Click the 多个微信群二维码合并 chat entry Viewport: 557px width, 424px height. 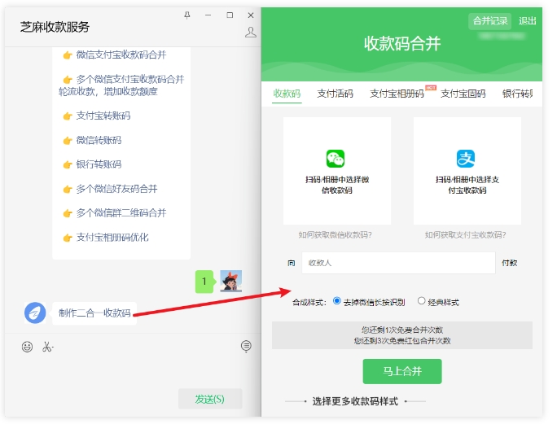[121, 213]
